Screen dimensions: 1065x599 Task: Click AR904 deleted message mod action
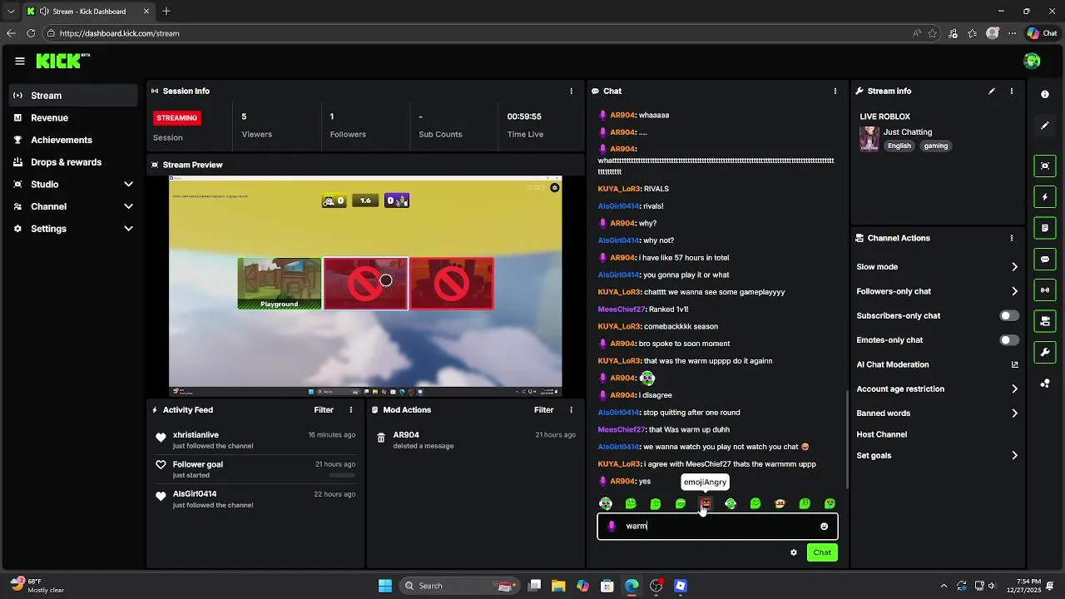475,440
